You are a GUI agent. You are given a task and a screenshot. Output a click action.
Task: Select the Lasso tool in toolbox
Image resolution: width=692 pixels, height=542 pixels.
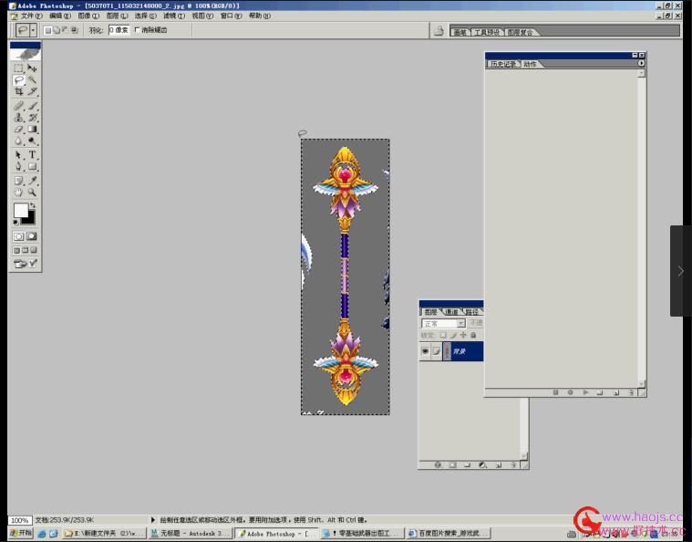(18, 80)
